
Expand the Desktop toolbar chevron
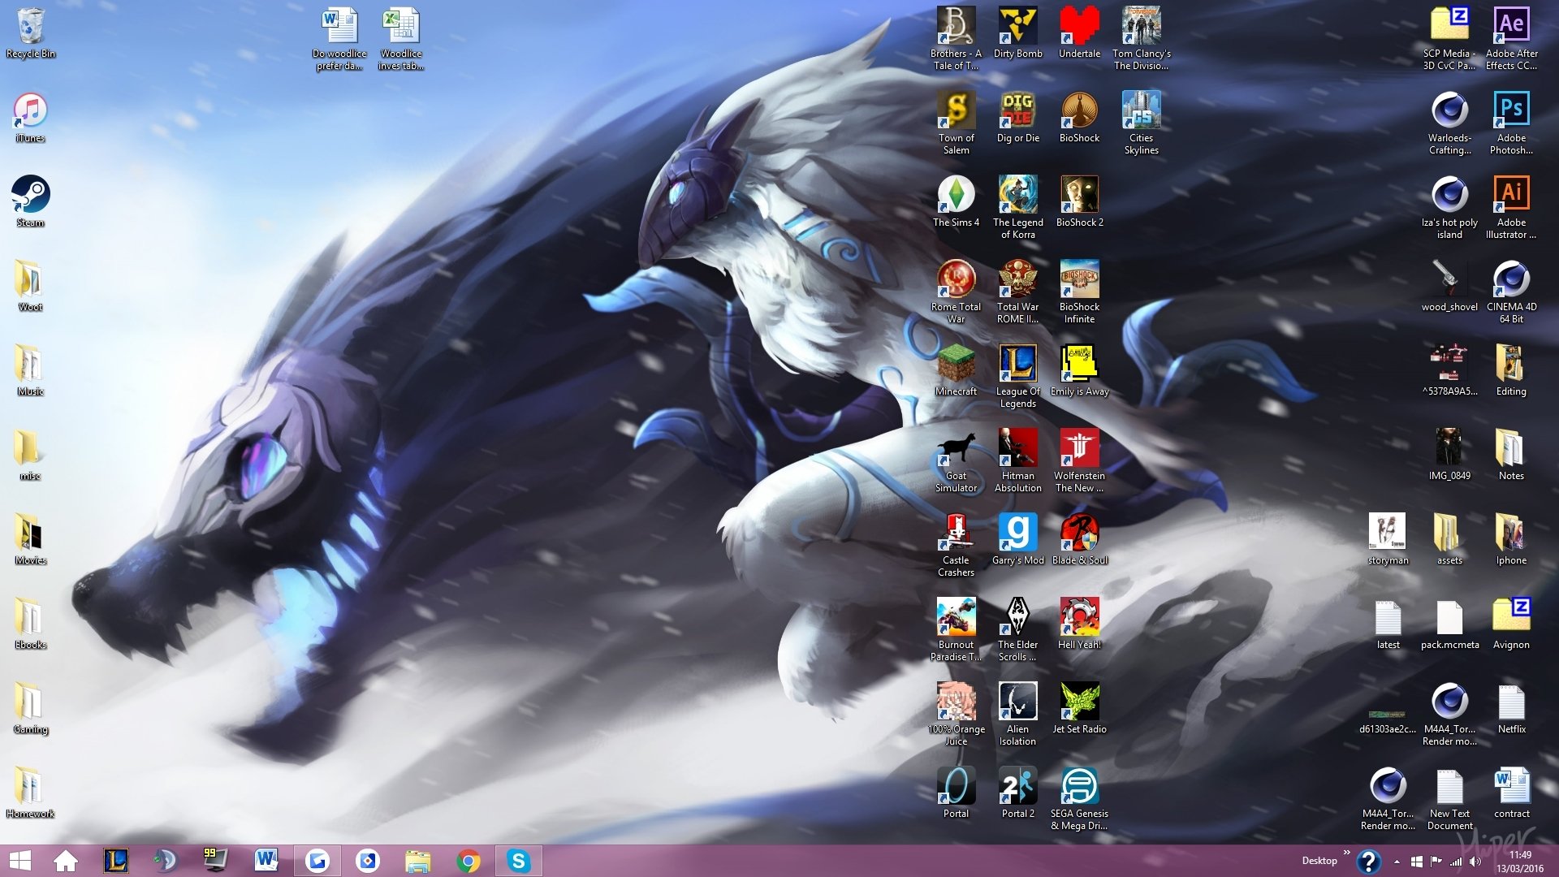coord(1347,853)
